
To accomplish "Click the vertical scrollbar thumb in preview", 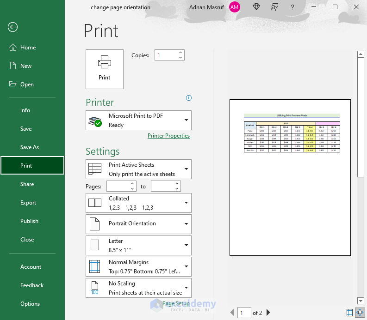I will click(x=361, y=118).
